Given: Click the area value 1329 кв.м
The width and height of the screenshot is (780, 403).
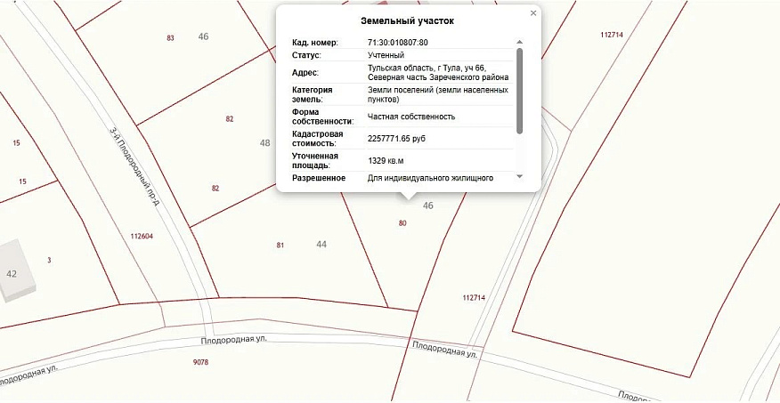Looking at the screenshot, I should pos(383,161).
